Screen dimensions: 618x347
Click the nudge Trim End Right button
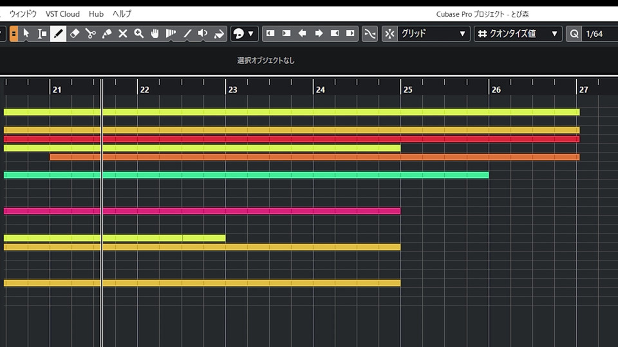350,33
